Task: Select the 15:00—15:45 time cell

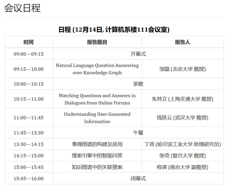Action: pos(29,167)
